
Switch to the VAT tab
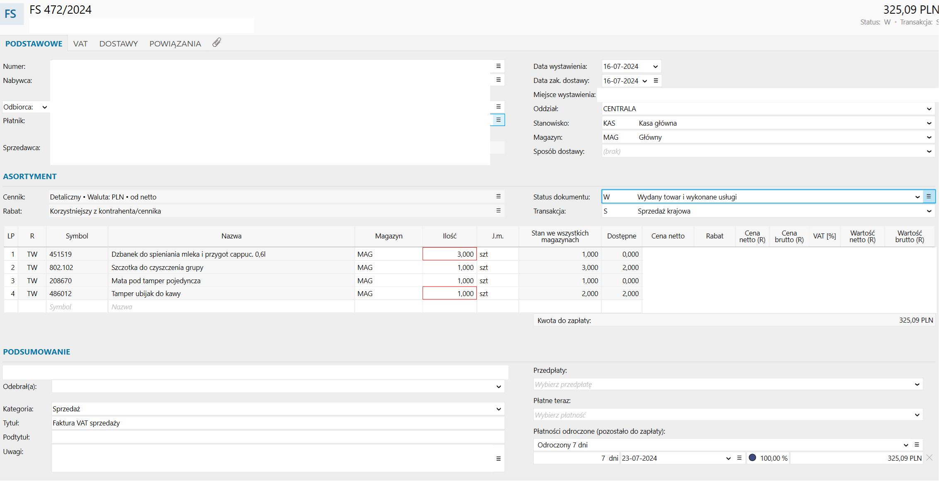pyautogui.click(x=80, y=44)
